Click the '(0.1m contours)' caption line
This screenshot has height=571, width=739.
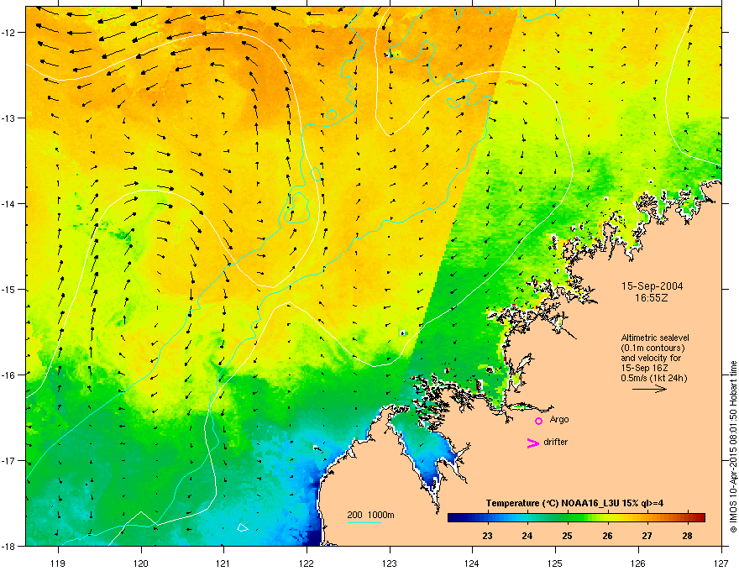pos(653,348)
